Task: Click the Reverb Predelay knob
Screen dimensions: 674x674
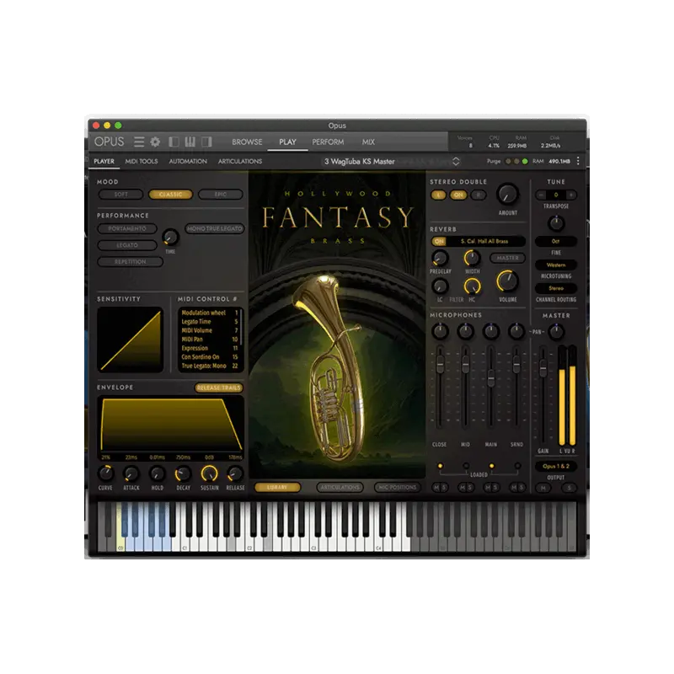Action: (440, 258)
